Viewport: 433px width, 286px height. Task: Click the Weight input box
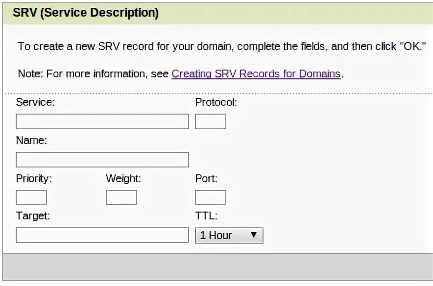pyautogui.click(x=121, y=197)
